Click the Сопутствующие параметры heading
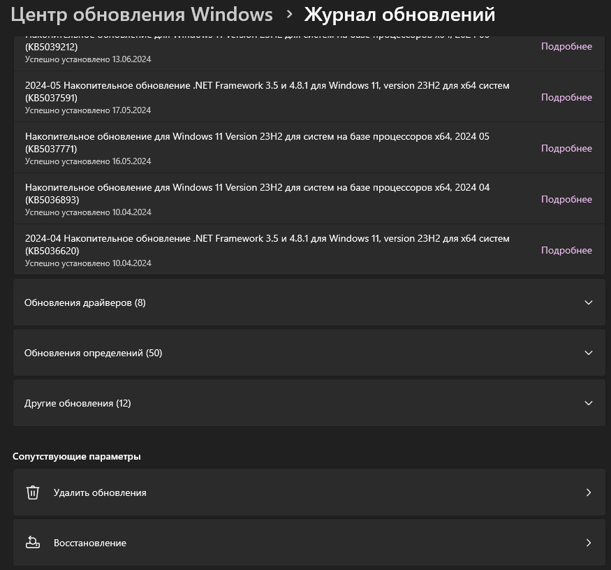Viewport: 611px width, 570px height. (77, 456)
